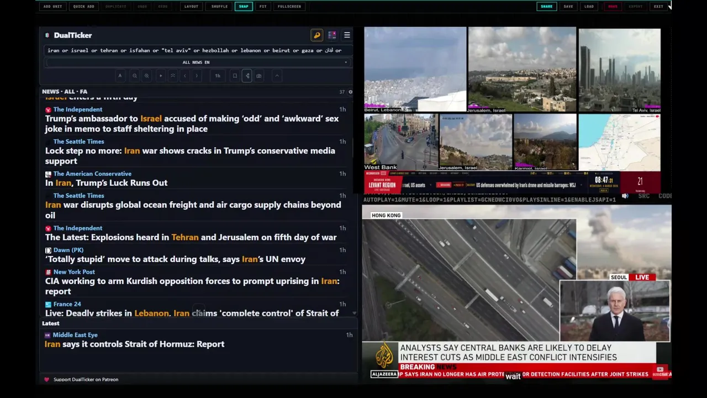
Task: Open 'The Latest: Explosions heard in Tehran' headline
Action: tap(191, 237)
